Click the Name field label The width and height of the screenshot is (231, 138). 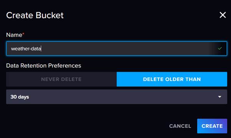point(14,35)
